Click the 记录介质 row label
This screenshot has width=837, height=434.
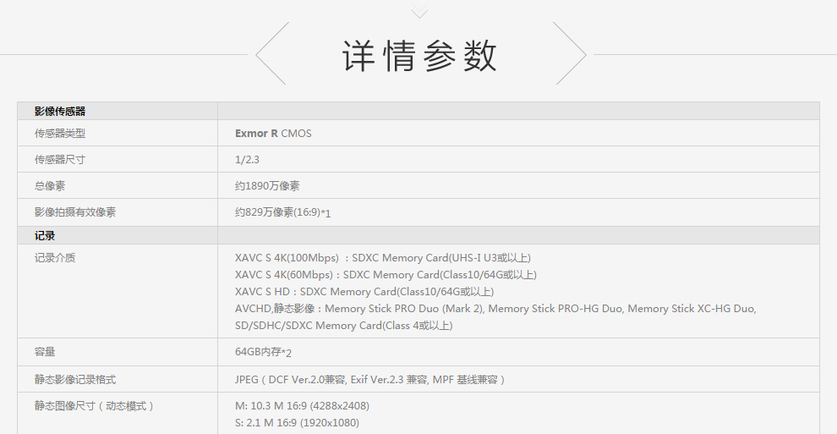[x=55, y=257]
